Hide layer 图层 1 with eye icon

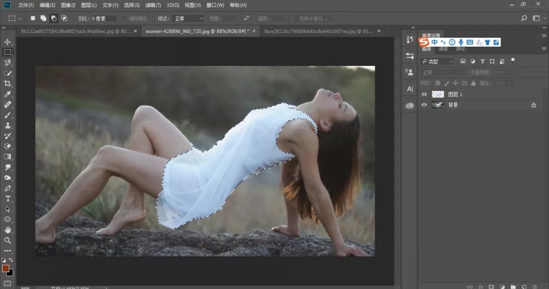[x=424, y=94]
